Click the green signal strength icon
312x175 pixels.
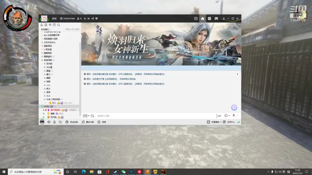coord(238,122)
